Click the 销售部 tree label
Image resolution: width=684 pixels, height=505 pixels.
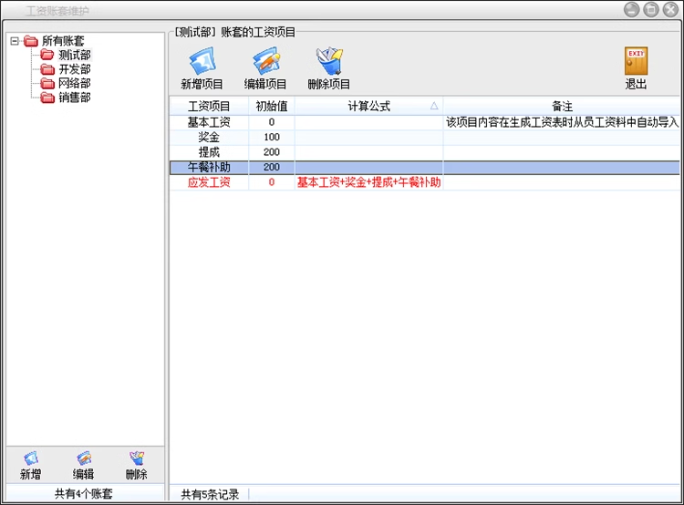75,98
